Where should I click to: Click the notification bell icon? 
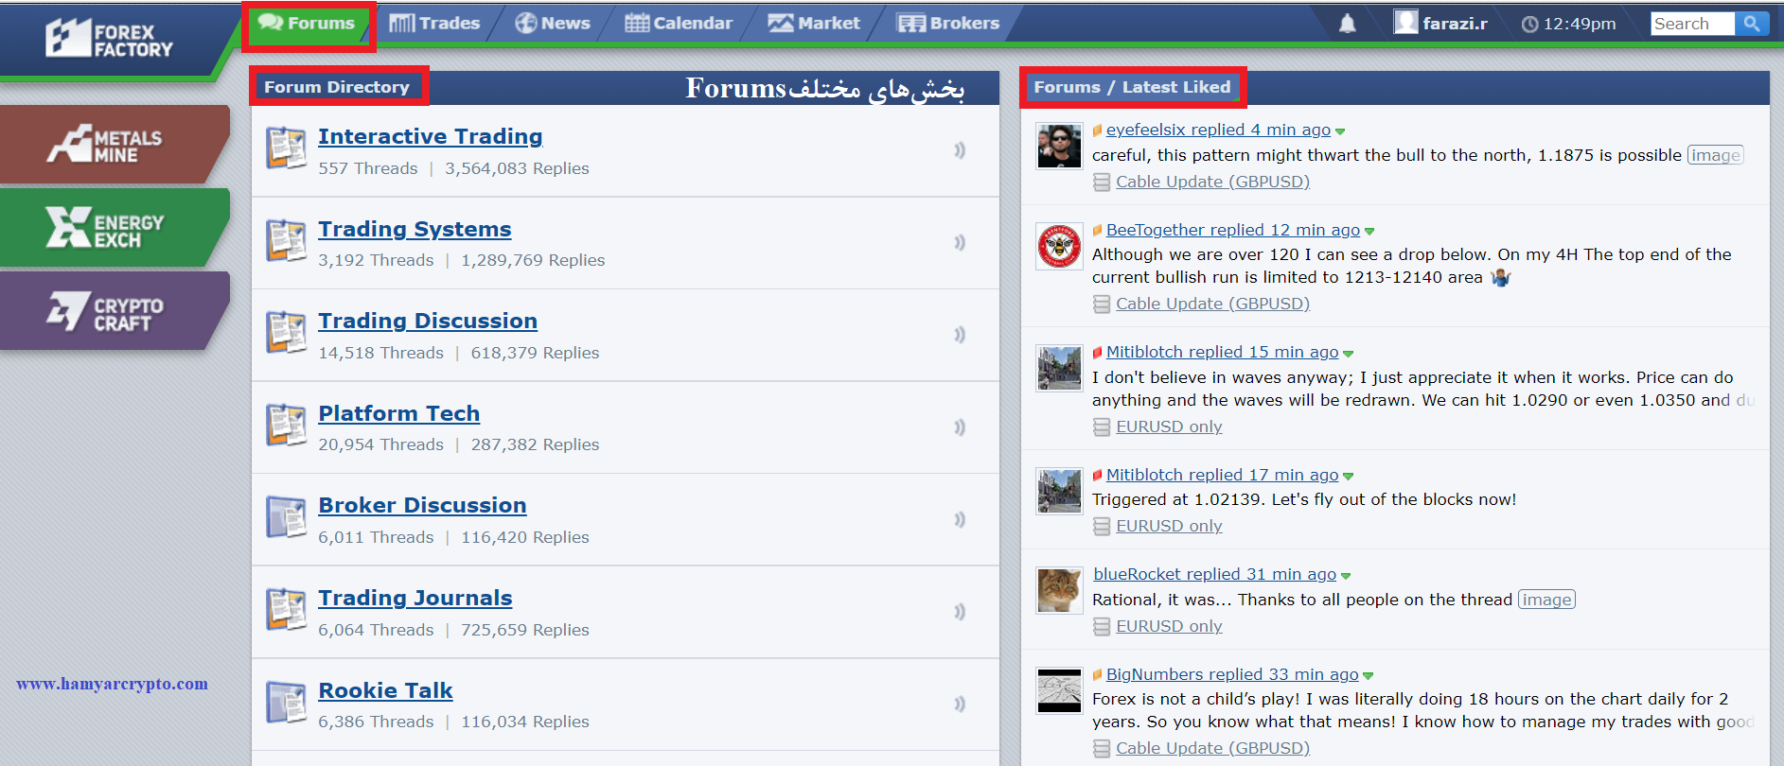1347,24
